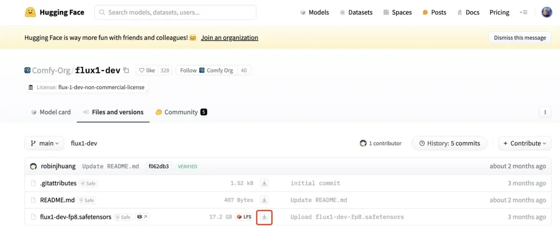The width and height of the screenshot is (560, 248).
Task: Switch to the Community tab
Action: tap(181, 112)
